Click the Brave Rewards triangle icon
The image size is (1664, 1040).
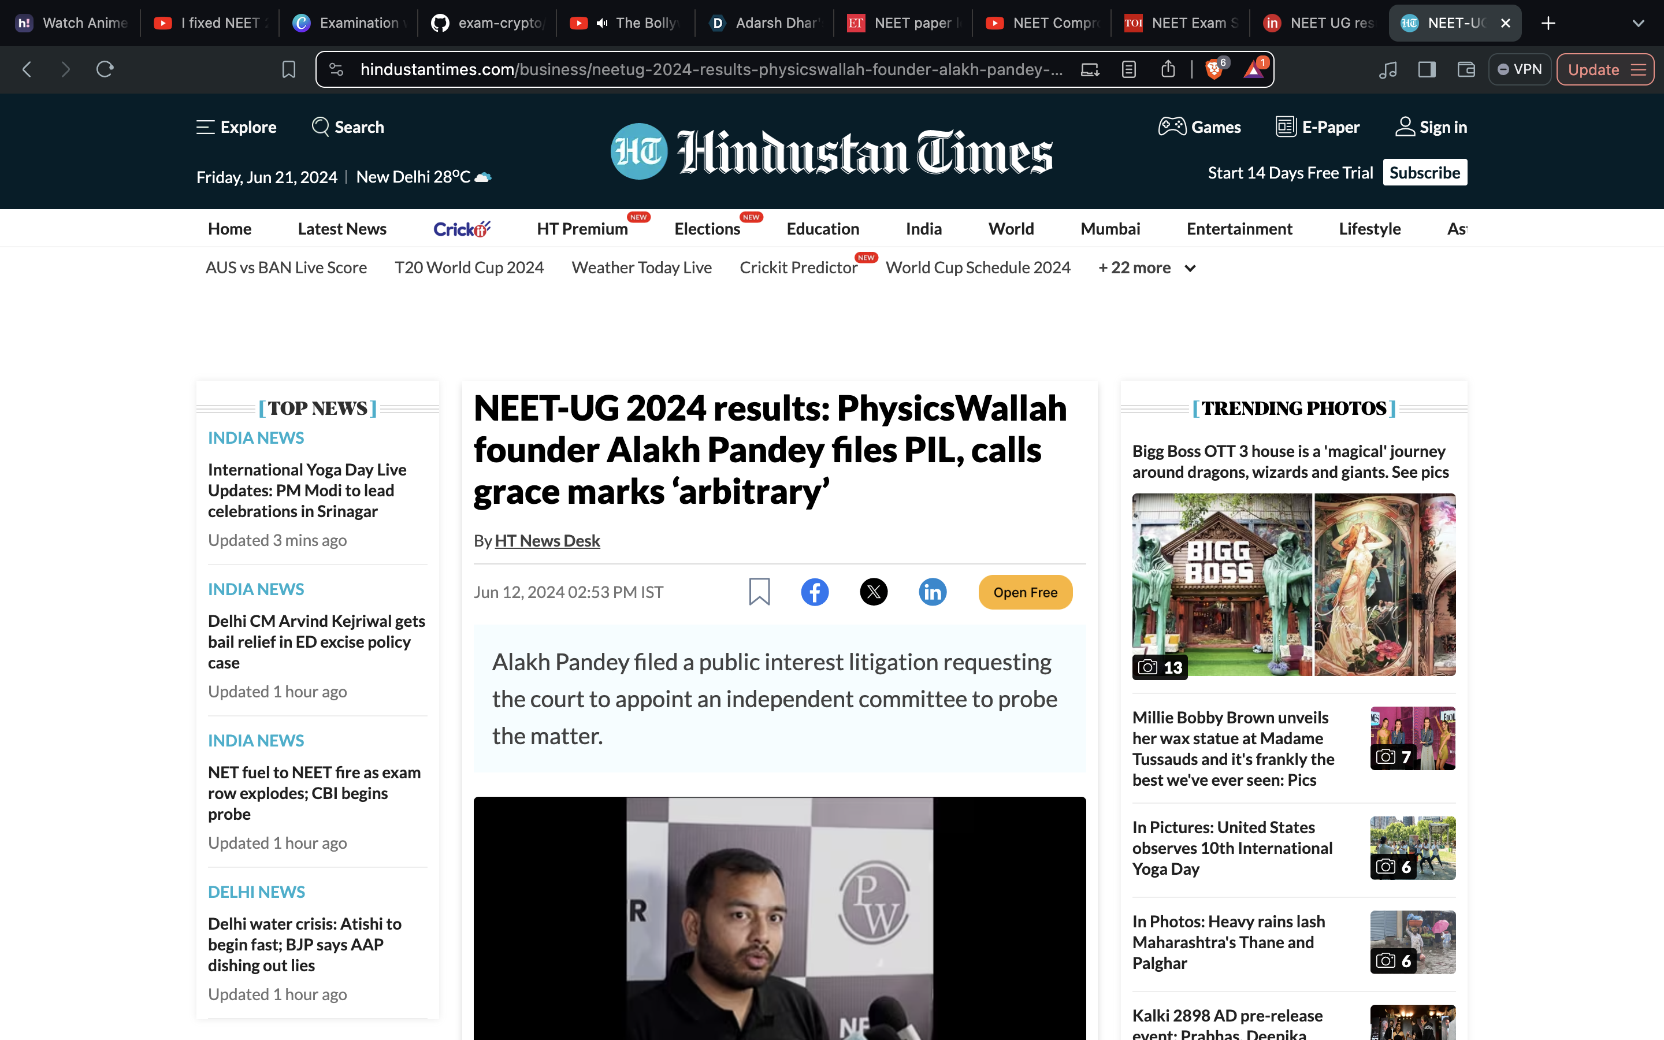click(x=1254, y=69)
